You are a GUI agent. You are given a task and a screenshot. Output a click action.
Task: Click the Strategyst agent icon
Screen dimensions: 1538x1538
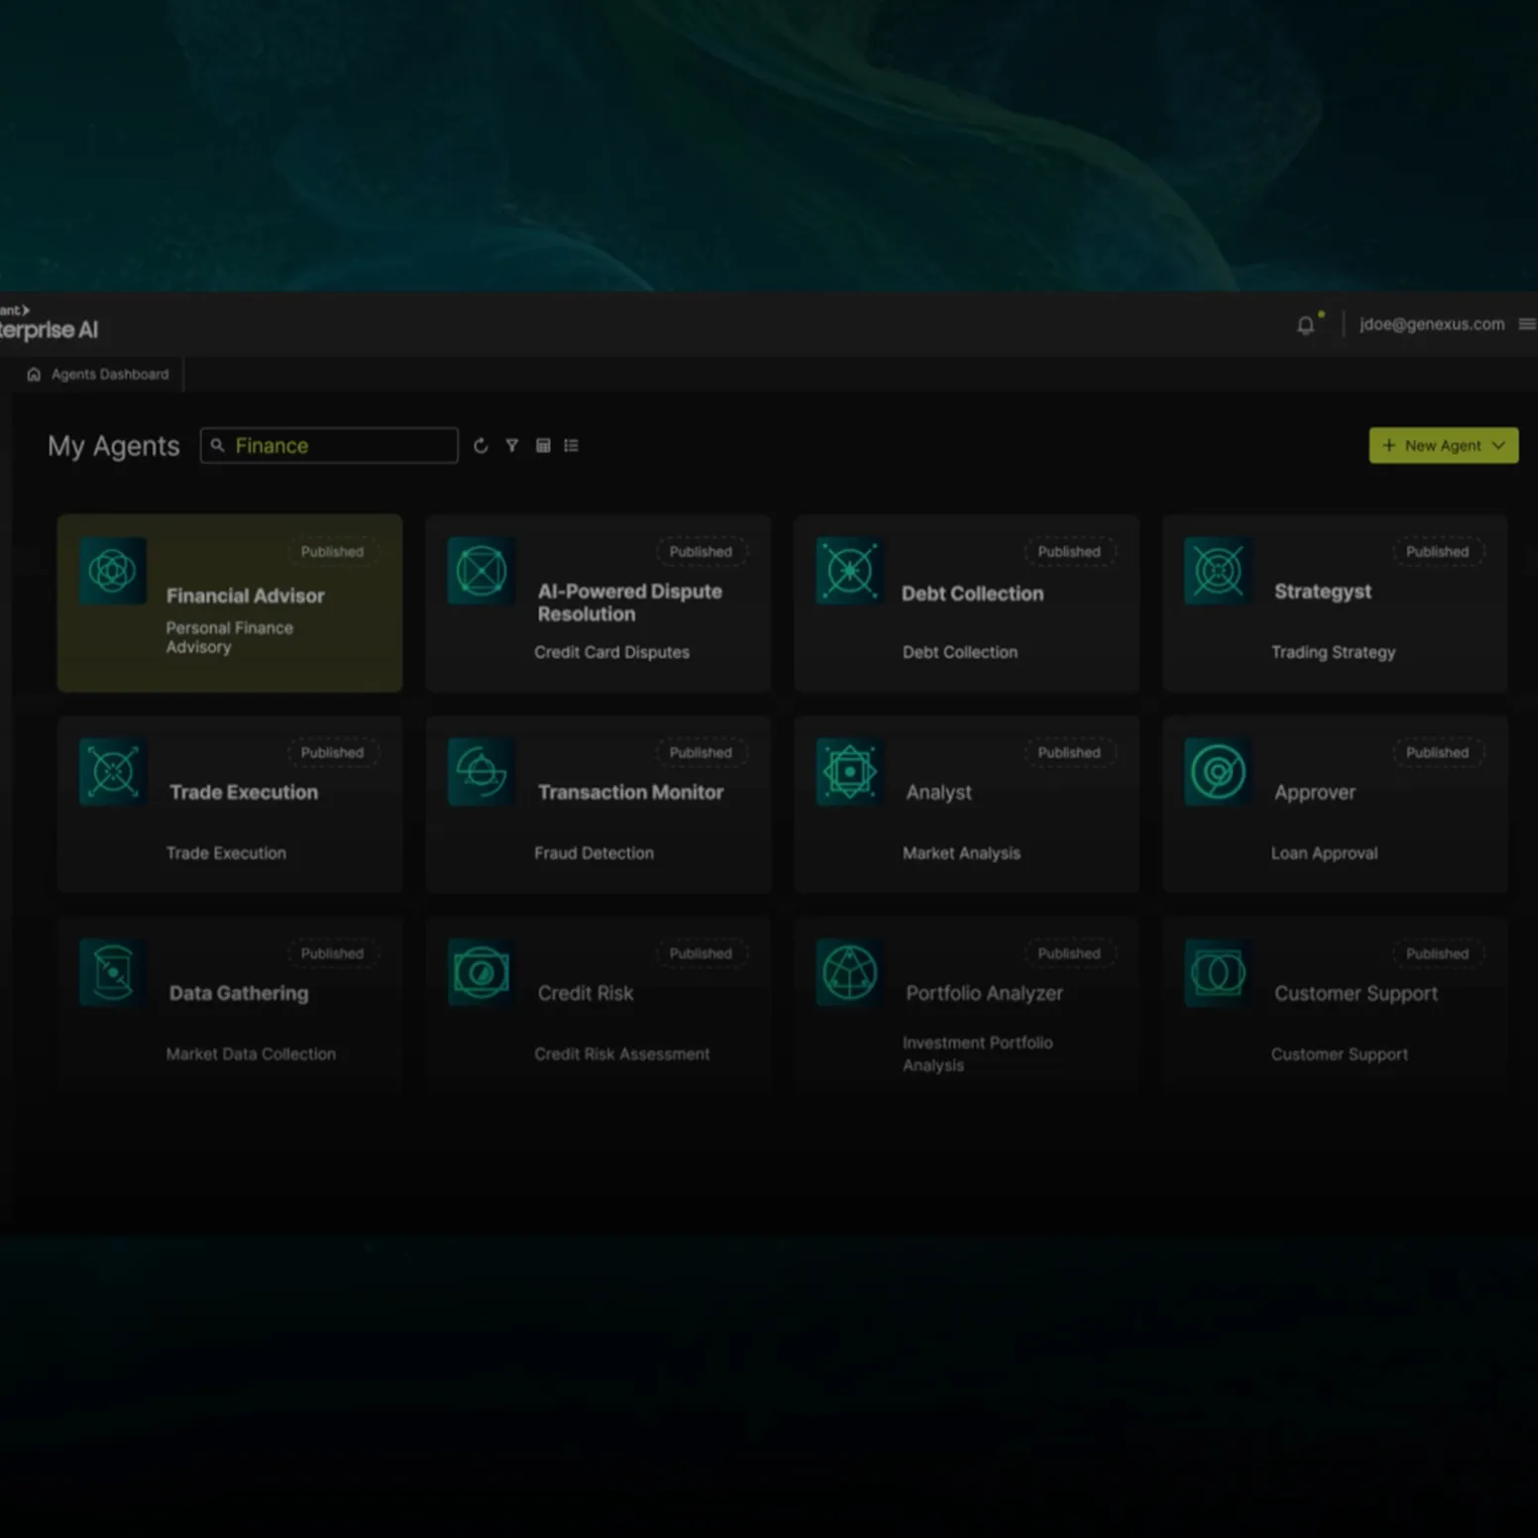coord(1218,571)
